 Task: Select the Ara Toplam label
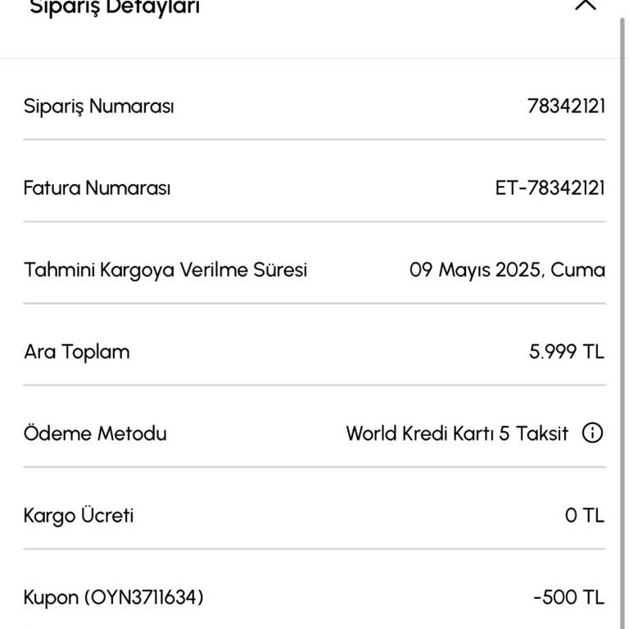coord(77,352)
